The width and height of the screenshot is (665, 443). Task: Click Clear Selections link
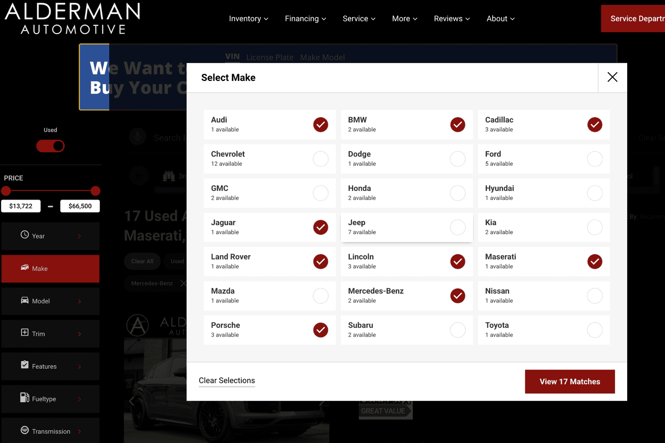(227, 381)
